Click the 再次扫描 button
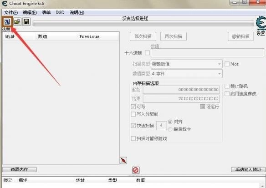This screenshot has width=266, height=188. pos(174,36)
